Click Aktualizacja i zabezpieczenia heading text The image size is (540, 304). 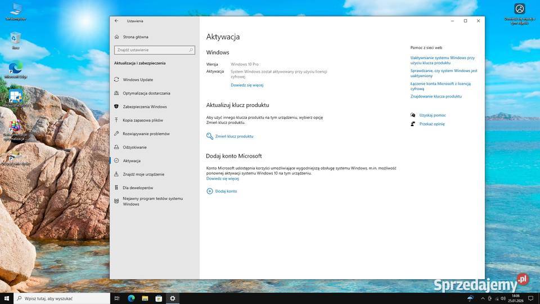pos(140,64)
